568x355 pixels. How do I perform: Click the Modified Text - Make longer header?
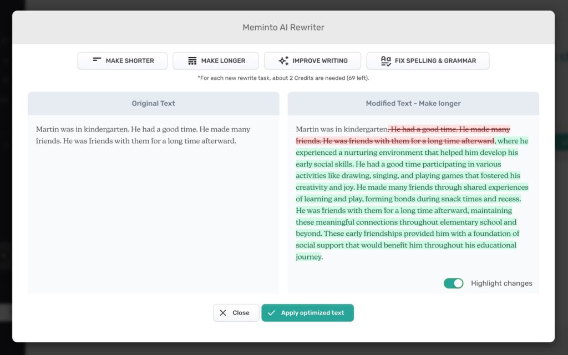point(413,103)
